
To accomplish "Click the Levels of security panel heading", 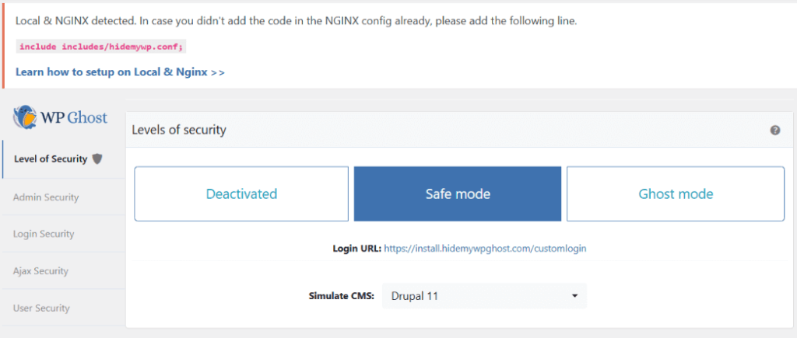I will pyautogui.click(x=179, y=130).
